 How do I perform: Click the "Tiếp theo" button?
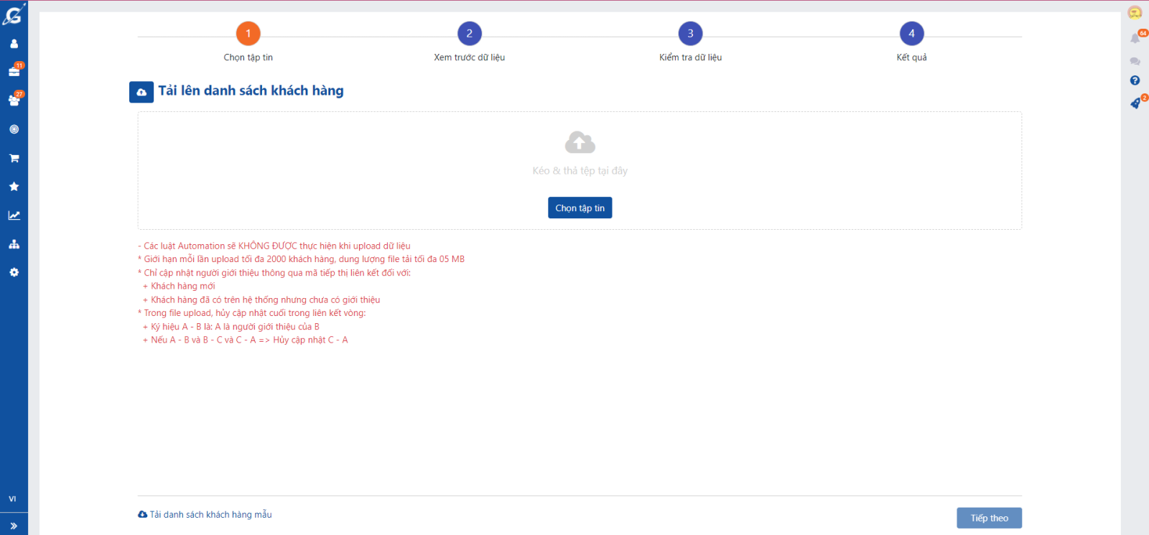coord(989,518)
